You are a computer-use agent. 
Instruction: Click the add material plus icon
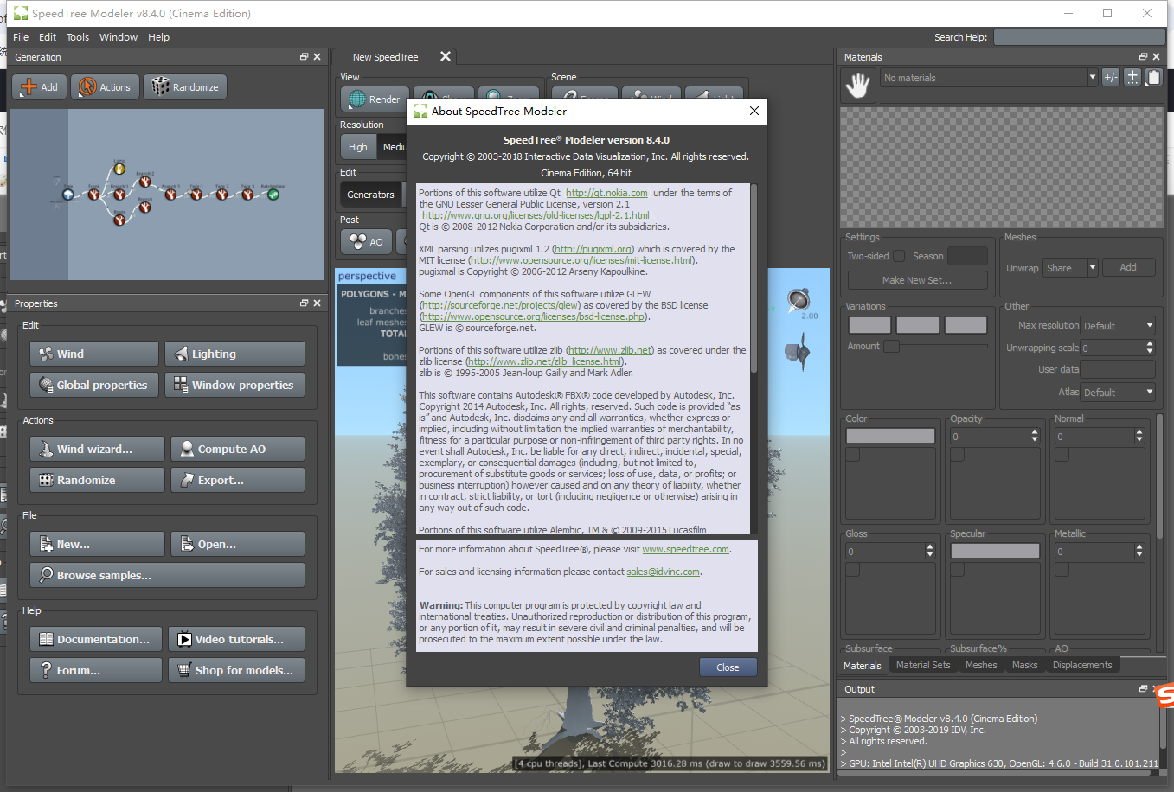1132,77
